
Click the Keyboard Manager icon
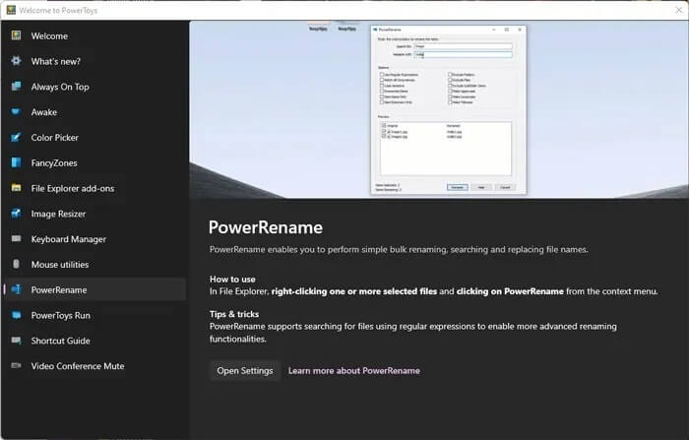pyautogui.click(x=17, y=238)
